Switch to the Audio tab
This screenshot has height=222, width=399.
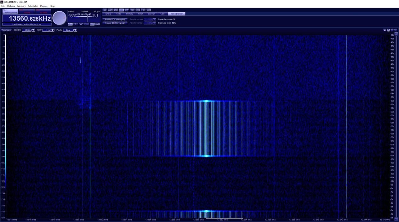118,14
